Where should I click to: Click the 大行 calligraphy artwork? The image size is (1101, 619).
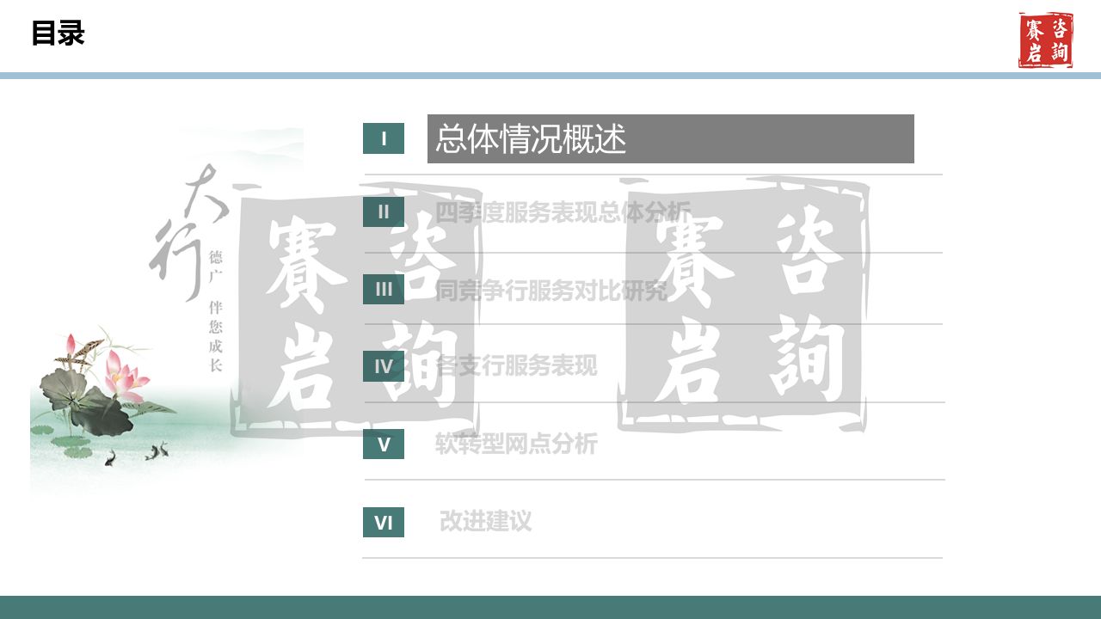[x=185, y=228]
